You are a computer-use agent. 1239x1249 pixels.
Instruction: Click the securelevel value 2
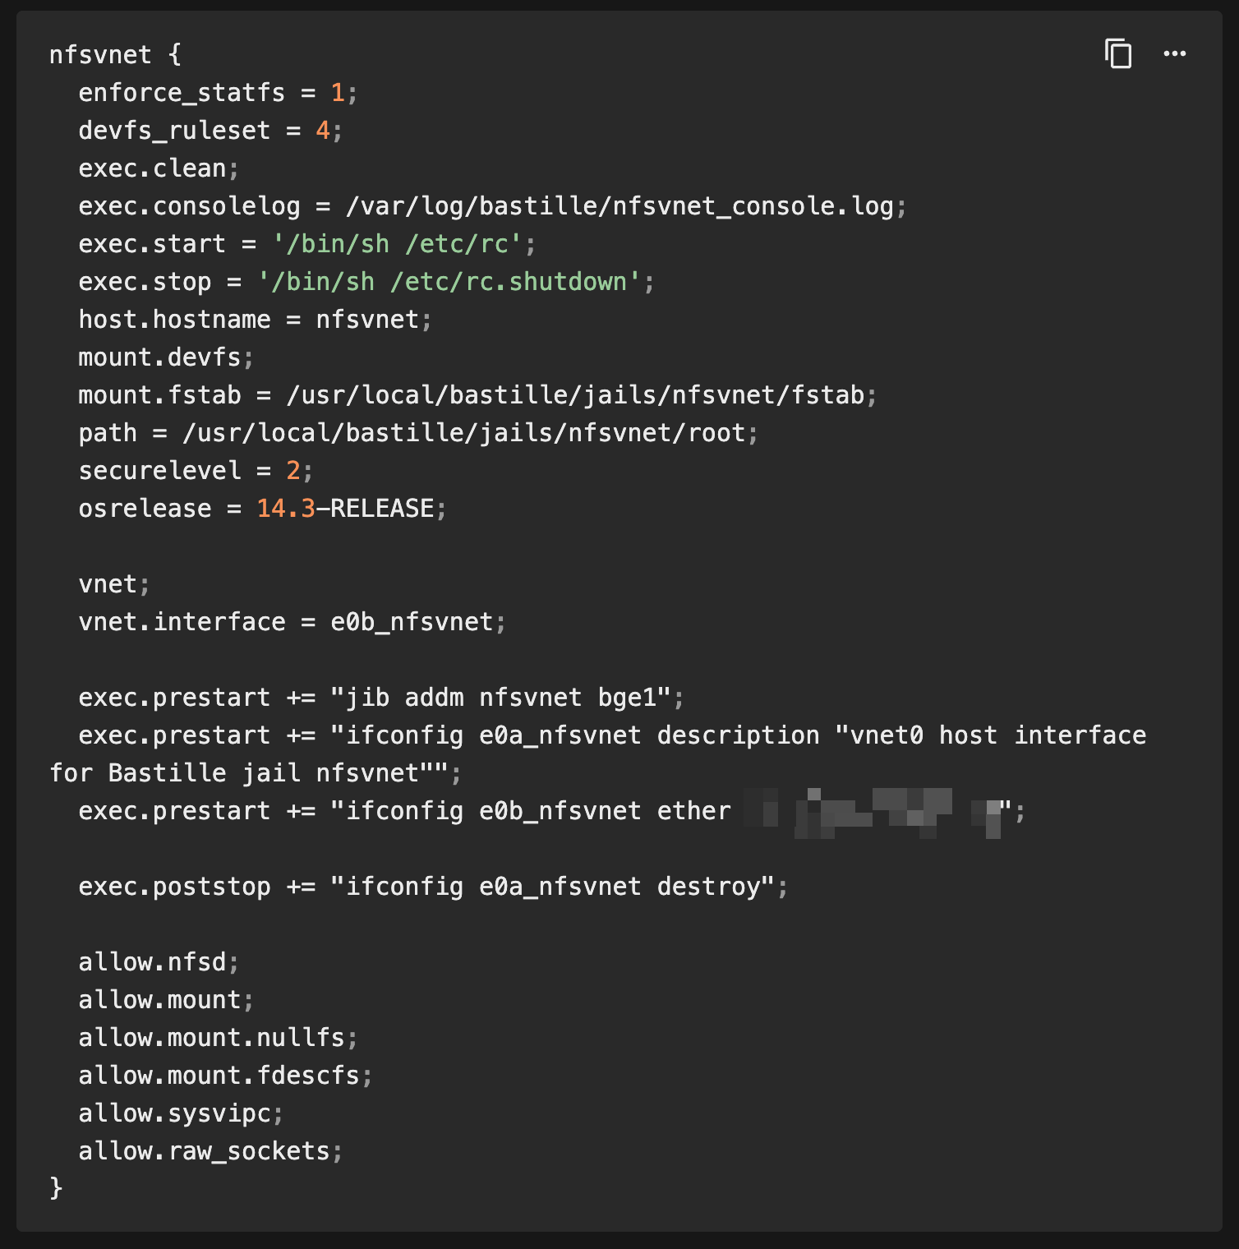[x=292, y=471]
